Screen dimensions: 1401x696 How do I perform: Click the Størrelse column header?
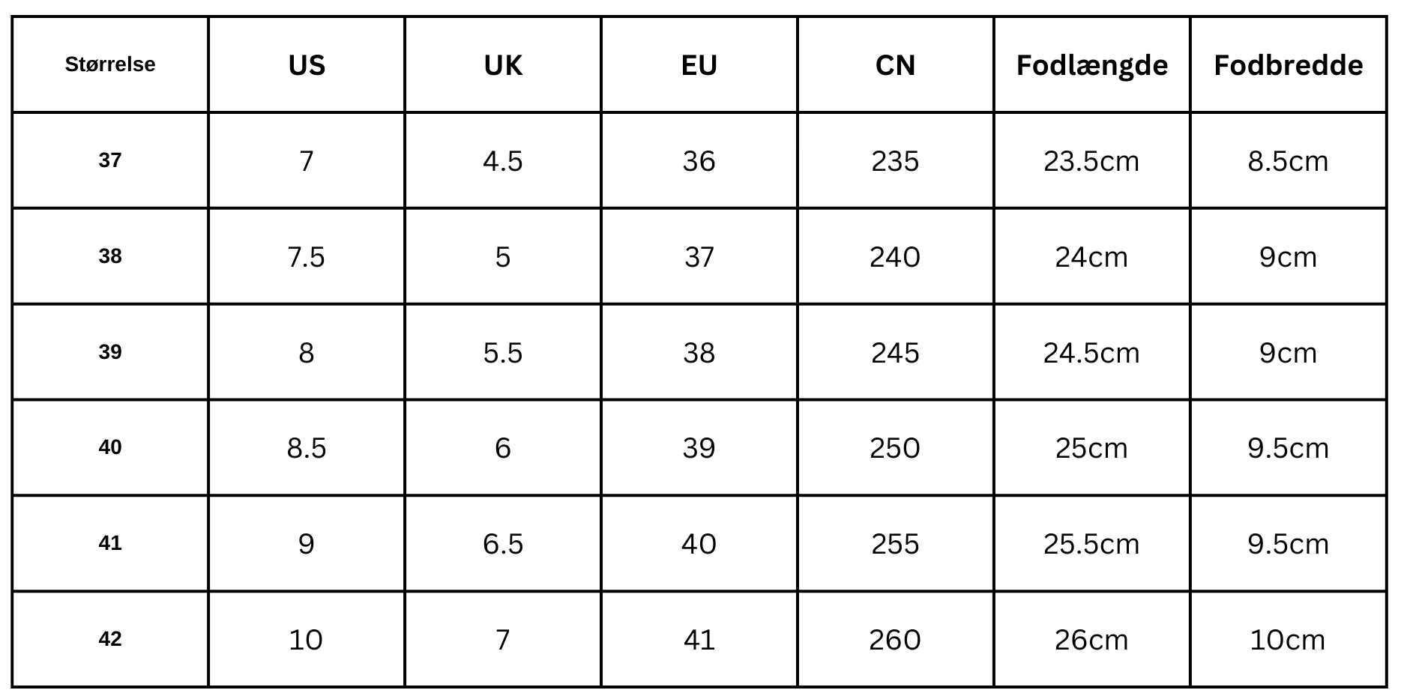click(110, 64)
